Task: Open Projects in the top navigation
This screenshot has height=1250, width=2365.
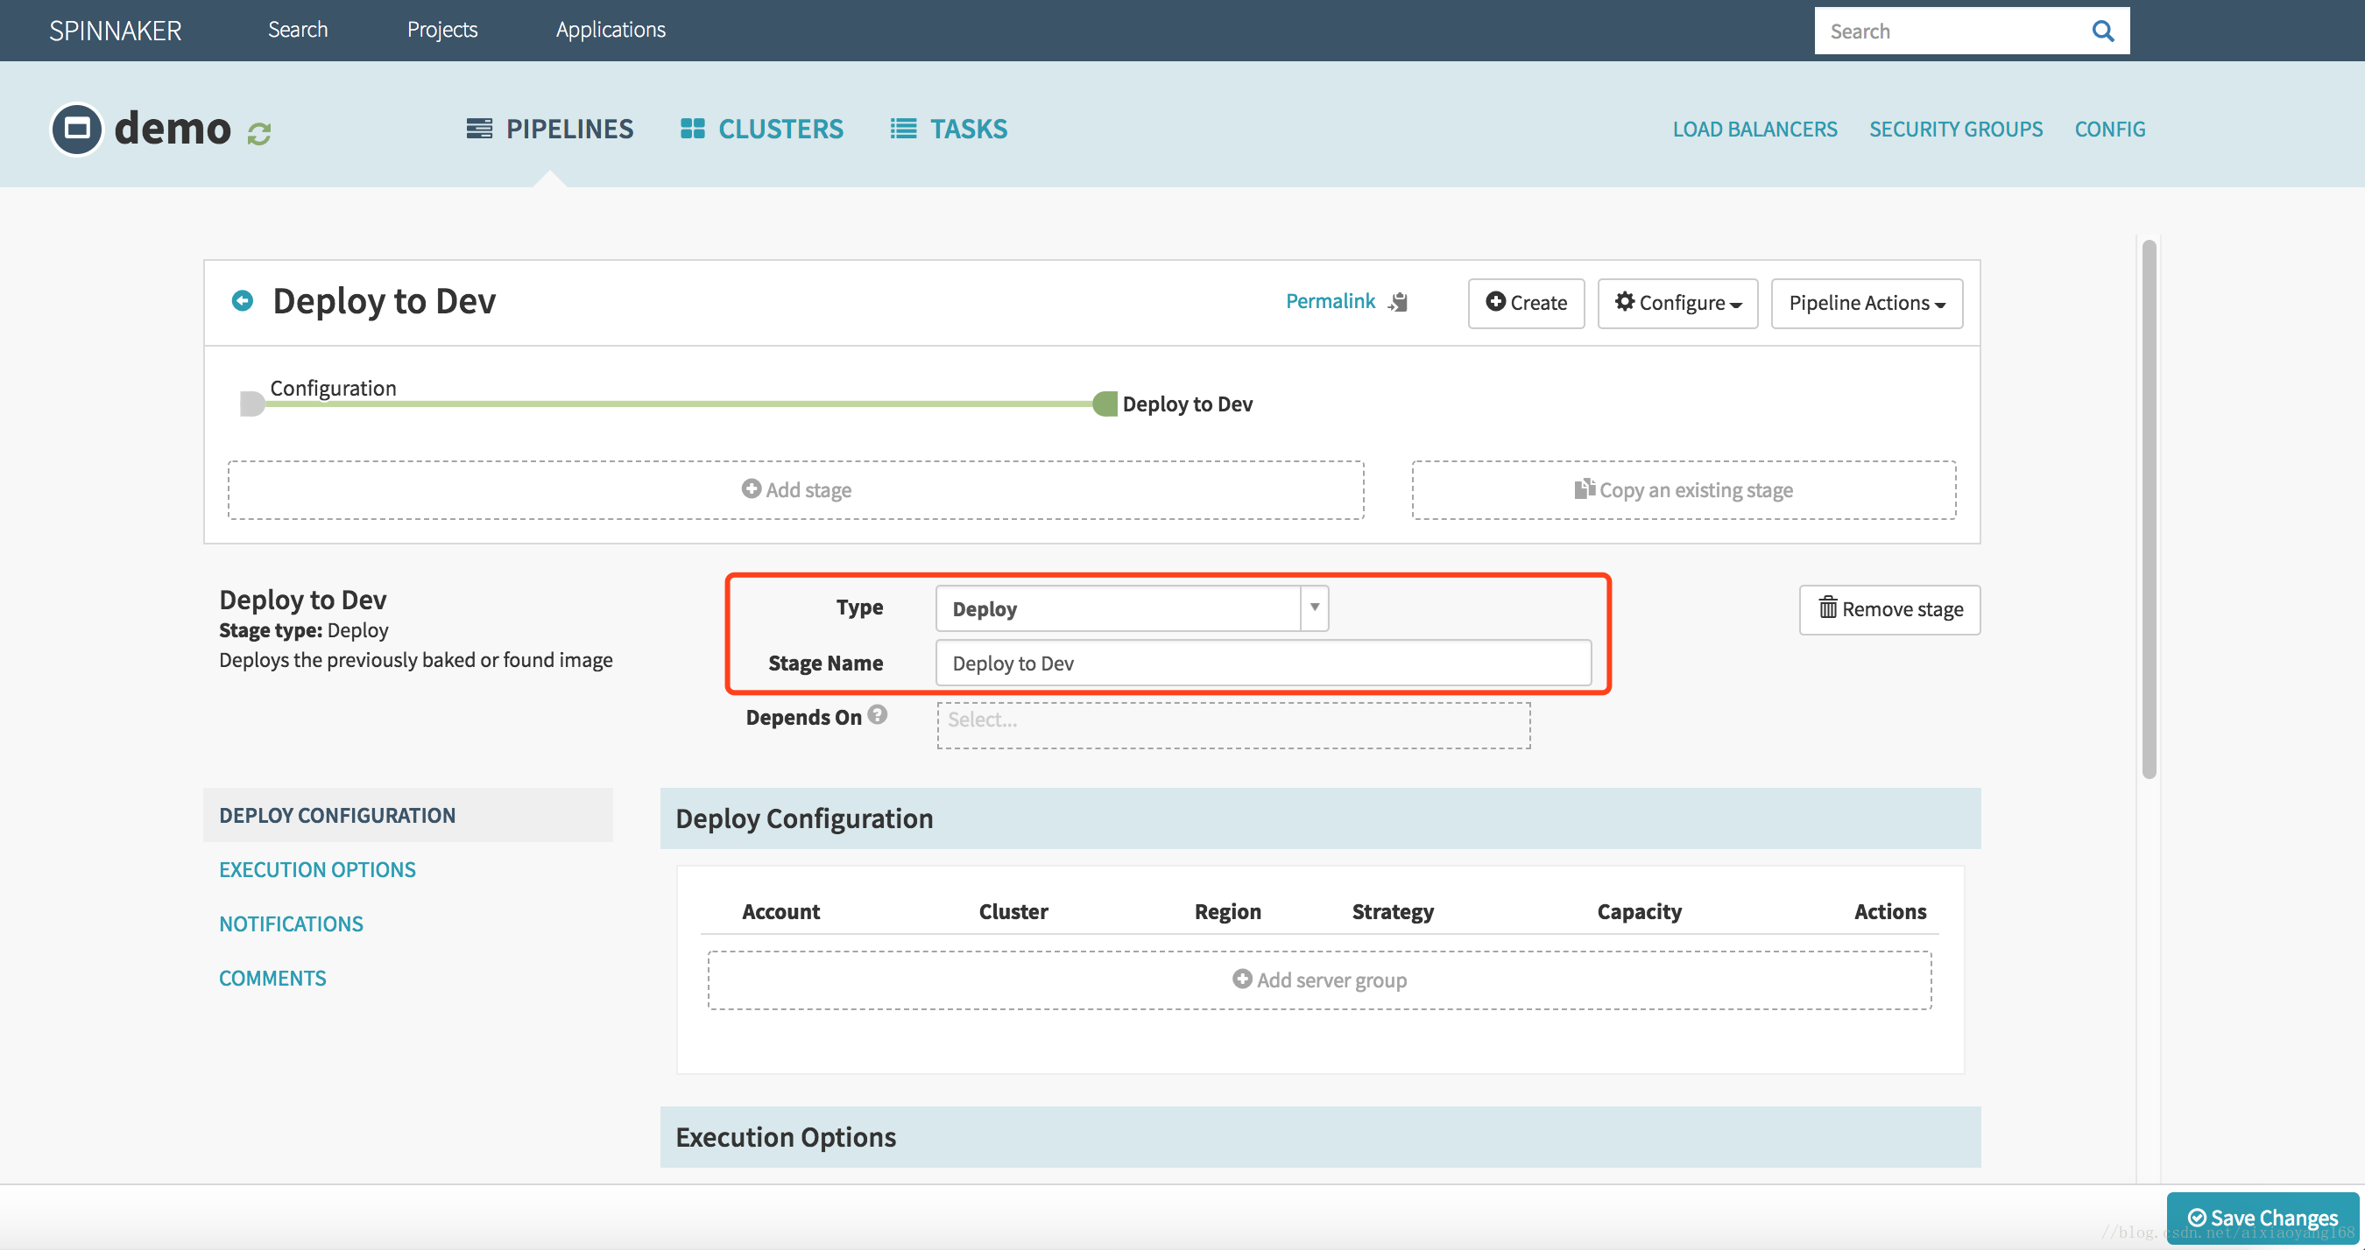Action: coord(442,30)
